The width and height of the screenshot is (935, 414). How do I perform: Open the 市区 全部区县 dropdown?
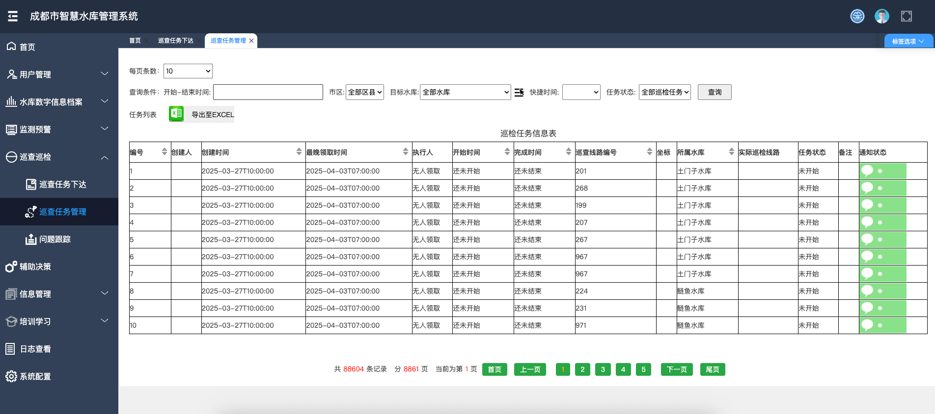(x=365, y=92)
